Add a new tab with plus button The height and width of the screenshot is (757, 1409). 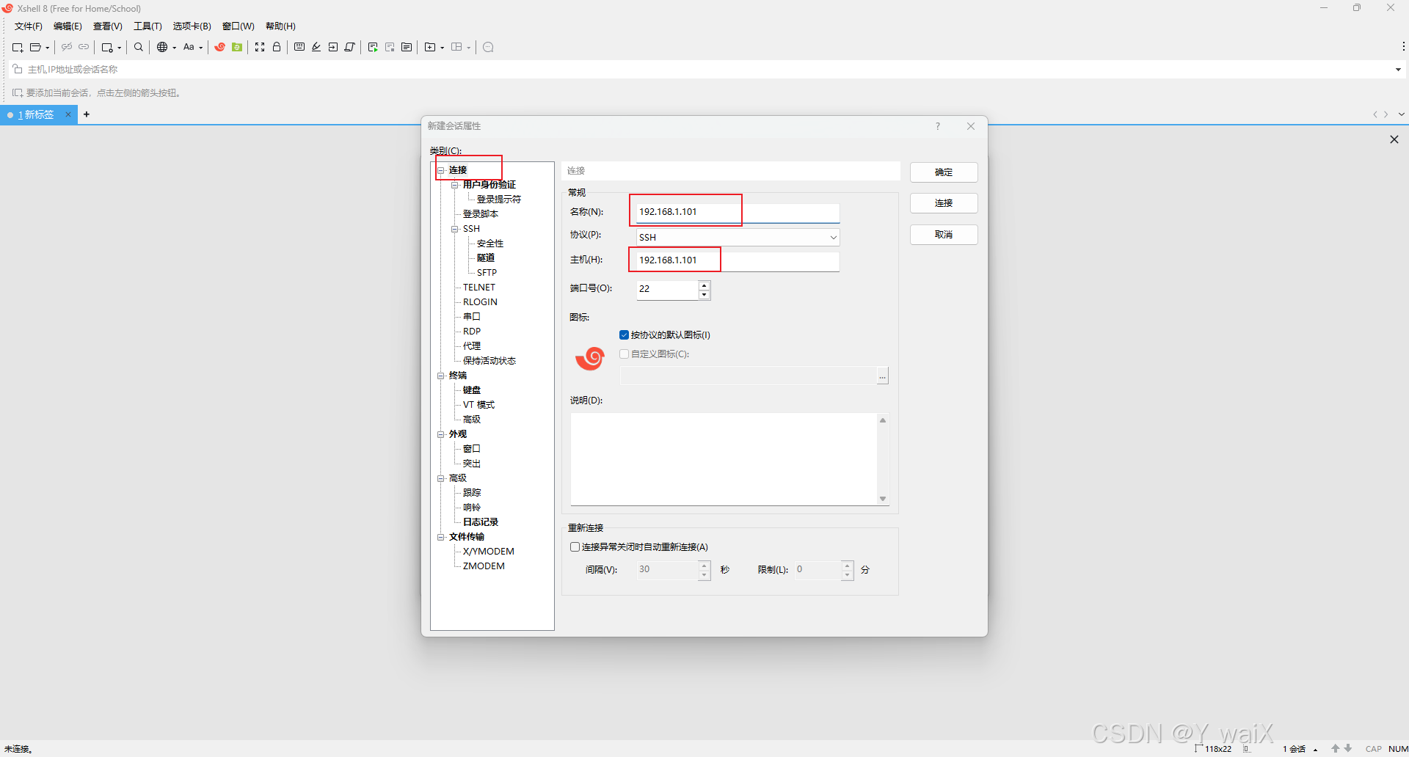click(87, 114)
